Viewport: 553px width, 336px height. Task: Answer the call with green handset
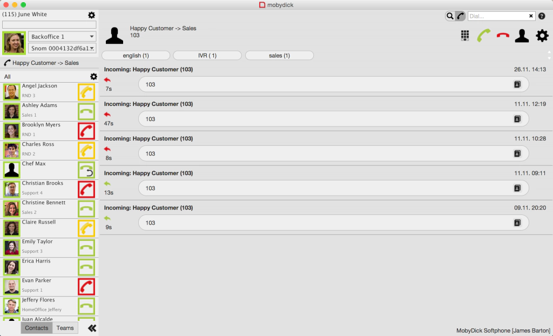tap(483, 36)
